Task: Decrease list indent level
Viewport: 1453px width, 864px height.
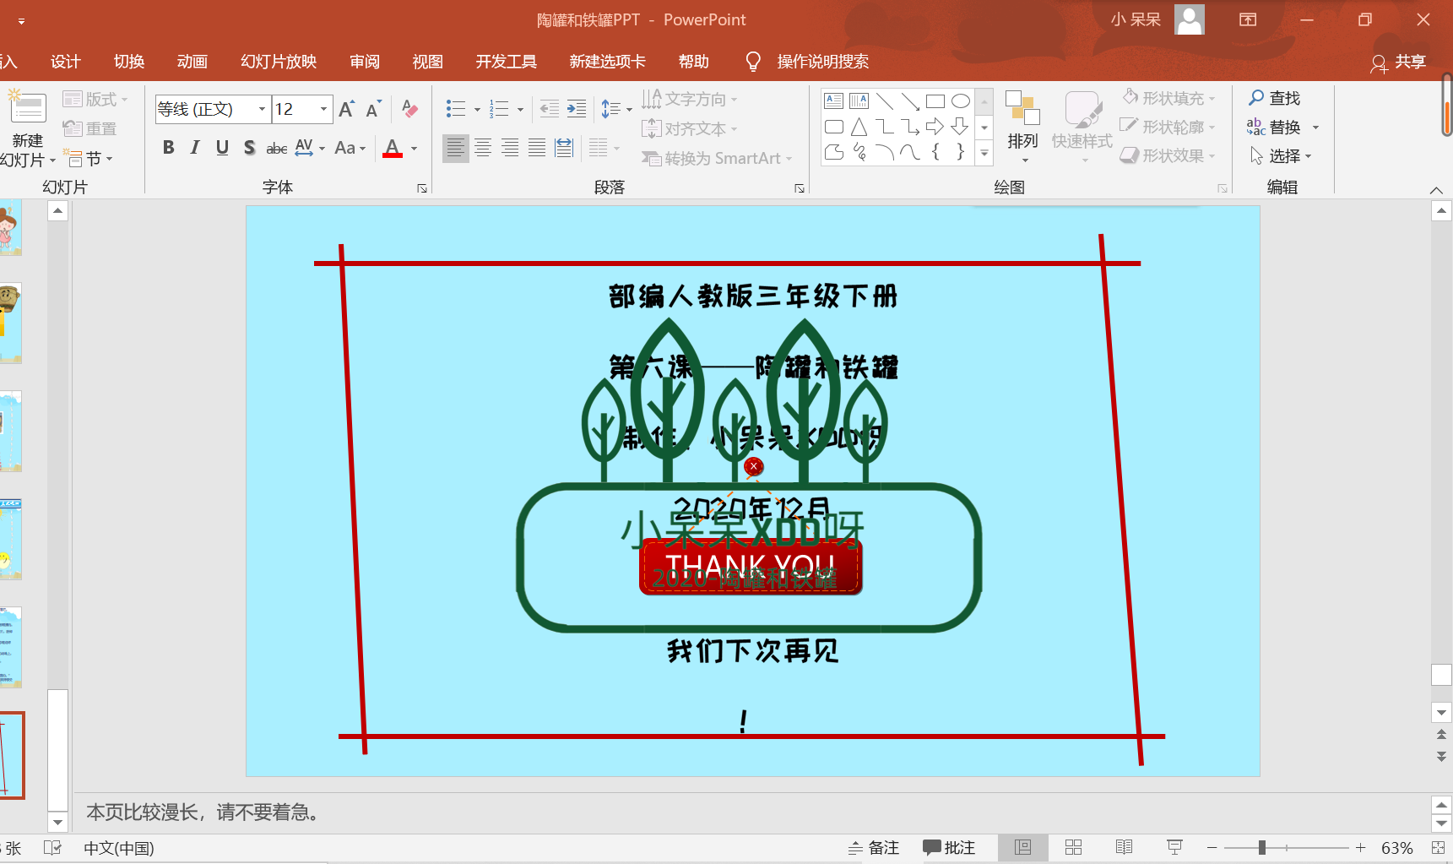Action: tap(550, 108)
